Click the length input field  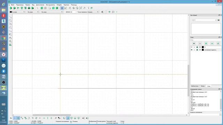[x=73, y=12]
